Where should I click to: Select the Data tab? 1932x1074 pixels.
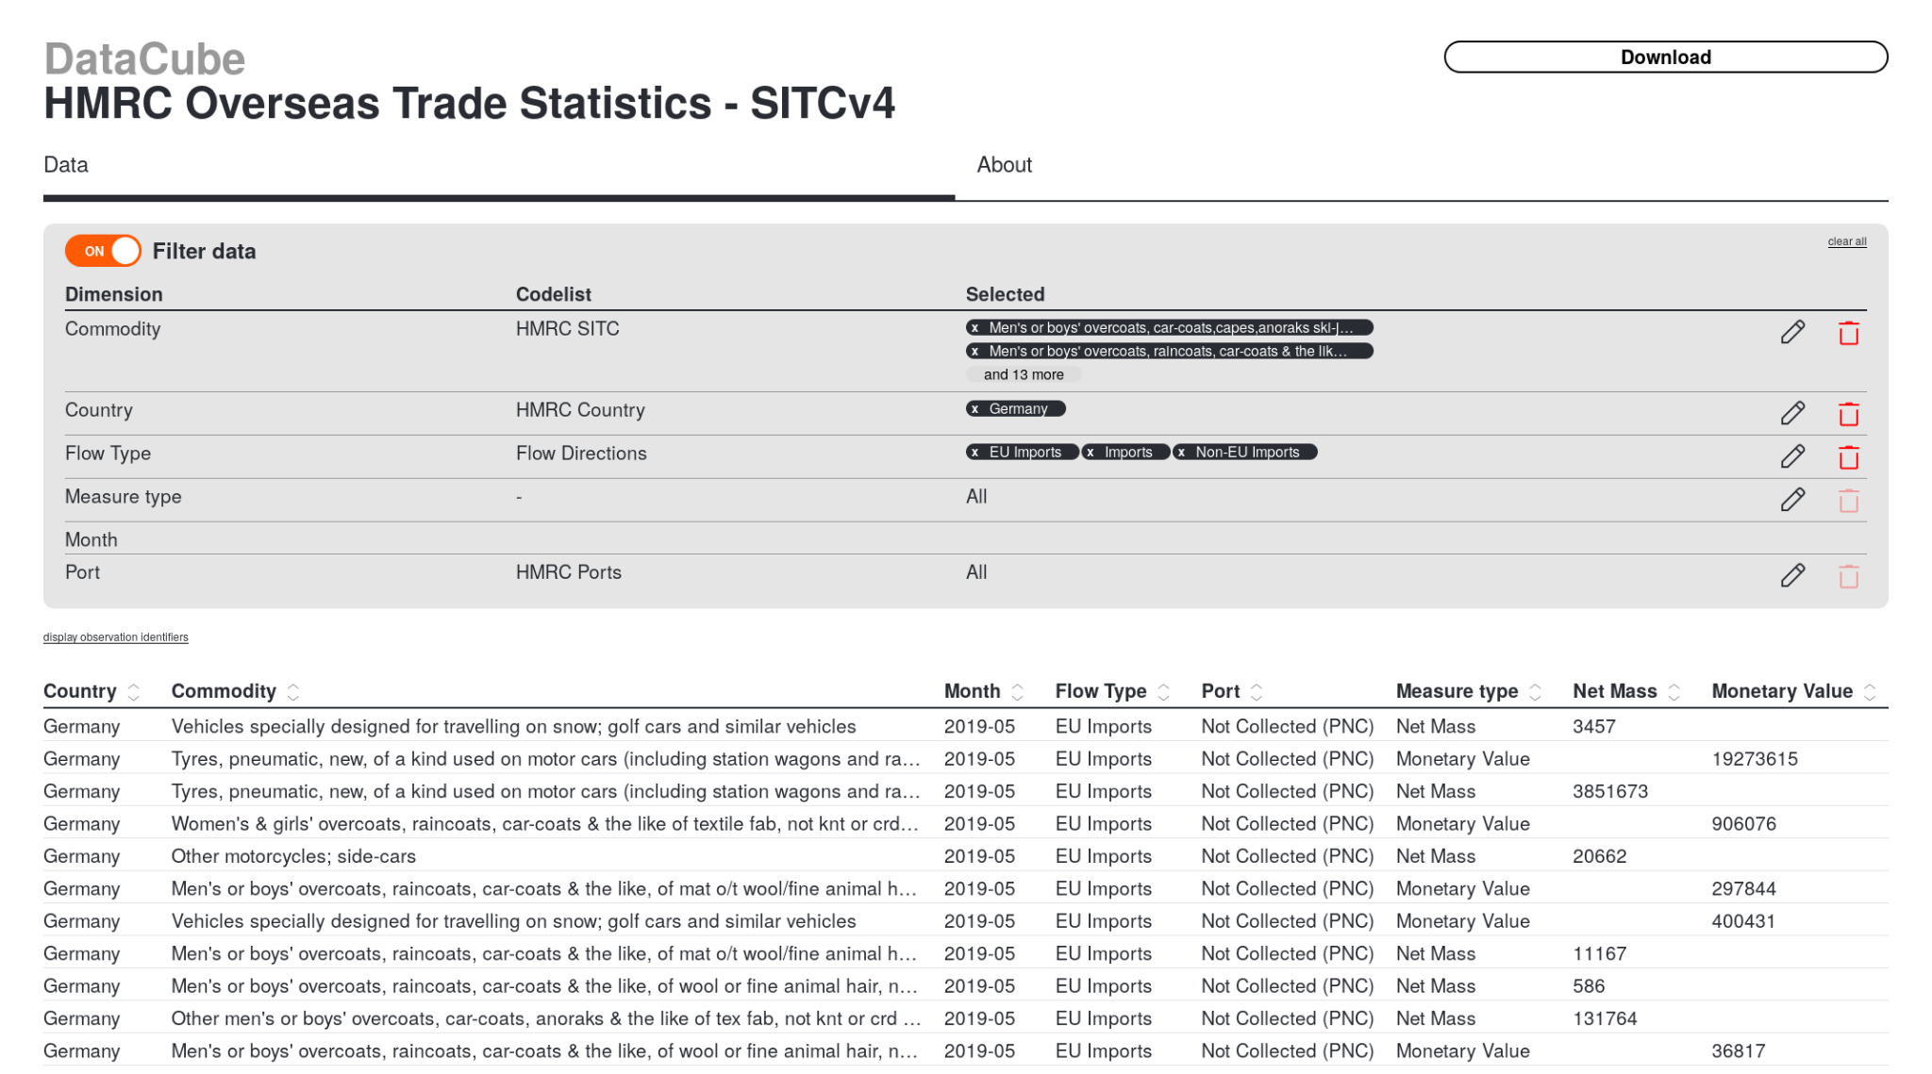[66, 165]
